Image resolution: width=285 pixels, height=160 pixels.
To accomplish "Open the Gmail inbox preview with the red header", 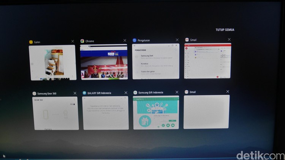I will [x=207, y=61].
